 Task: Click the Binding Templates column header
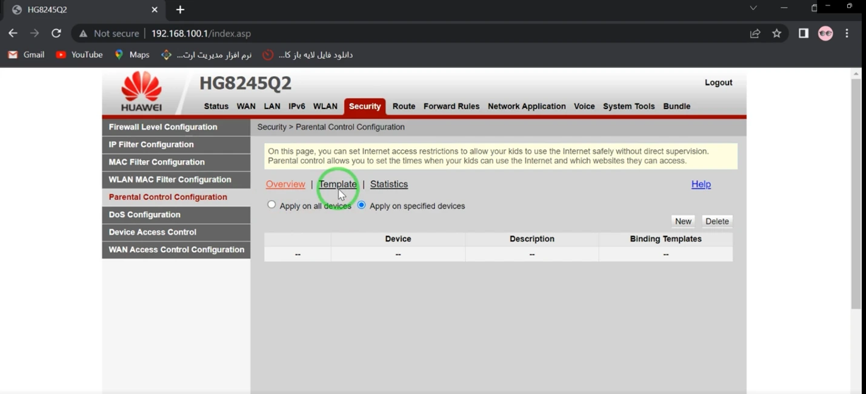(x=666, y=239)
